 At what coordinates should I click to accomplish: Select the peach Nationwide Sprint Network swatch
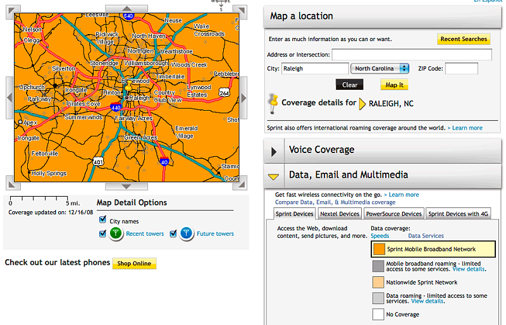pyautogui.click(x=378, y=282)
